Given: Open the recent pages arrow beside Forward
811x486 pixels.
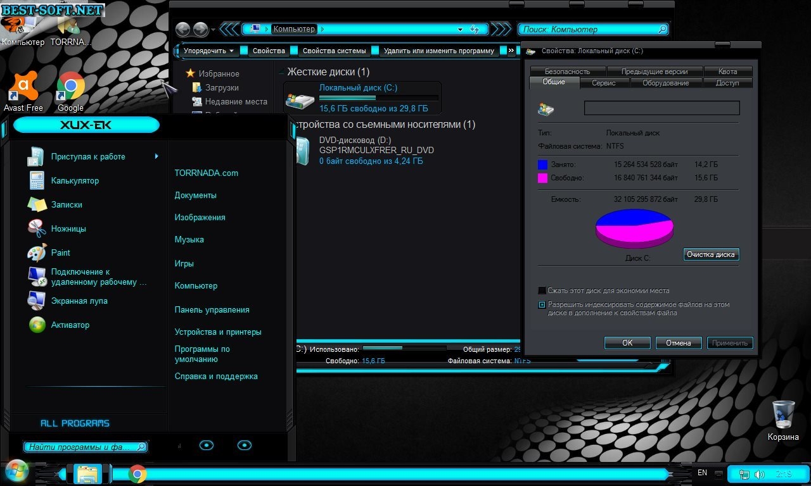Looking at the screenshot, I should click(214, 30).
